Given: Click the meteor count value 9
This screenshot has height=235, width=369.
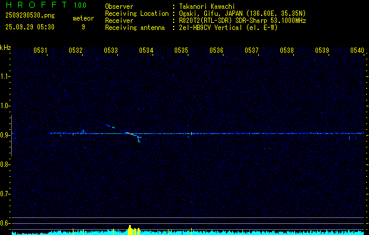Looking at the screenshot, I should [83, 27].
